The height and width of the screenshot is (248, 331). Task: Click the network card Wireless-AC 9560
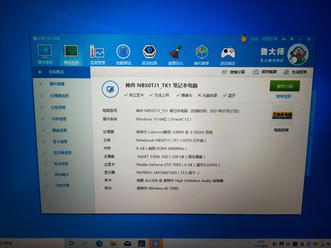[157, 188]
